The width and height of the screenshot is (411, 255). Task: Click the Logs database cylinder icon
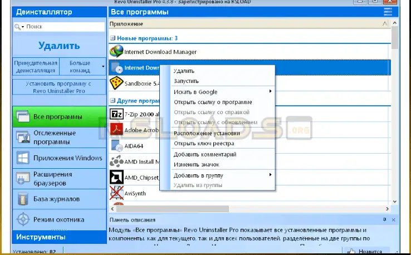23,199
